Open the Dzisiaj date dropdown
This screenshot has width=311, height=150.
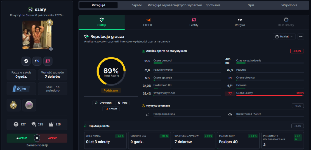pyautogui.click(x=284, y=36)
